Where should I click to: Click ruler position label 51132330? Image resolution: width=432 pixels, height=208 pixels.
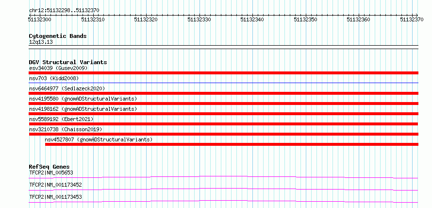[199, 19]
